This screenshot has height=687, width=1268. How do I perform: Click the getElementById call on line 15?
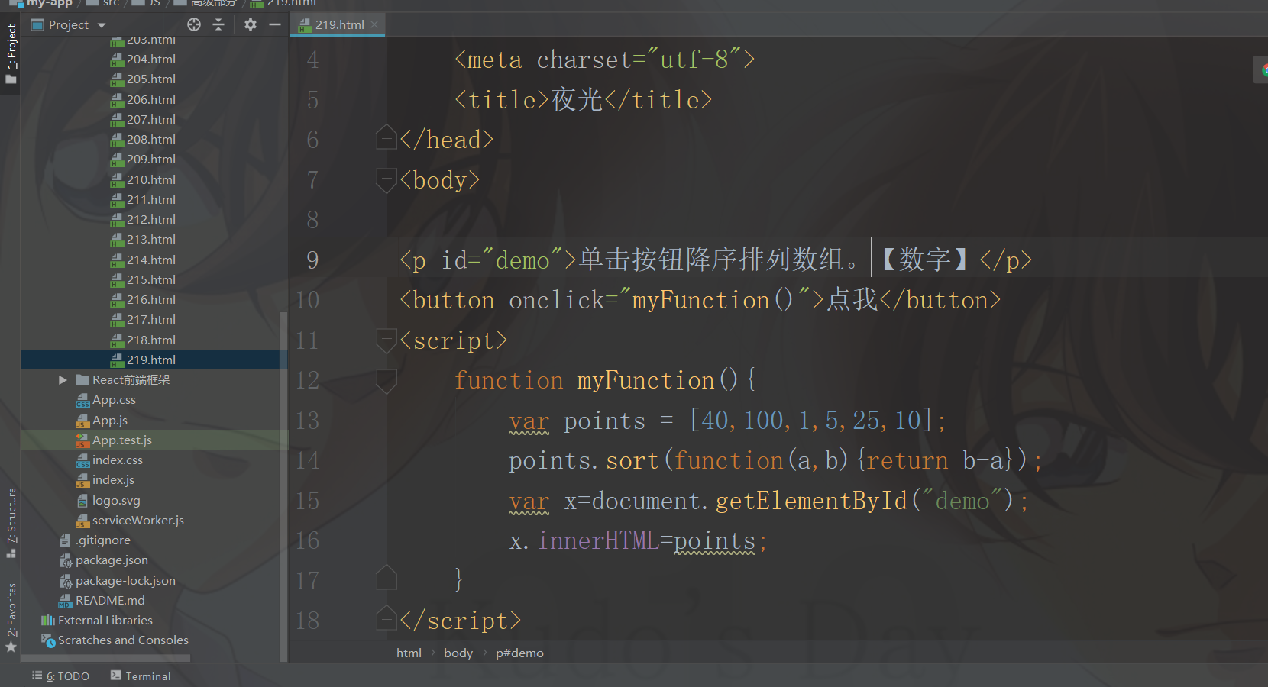pyautogui.click(x=811, y=501)
